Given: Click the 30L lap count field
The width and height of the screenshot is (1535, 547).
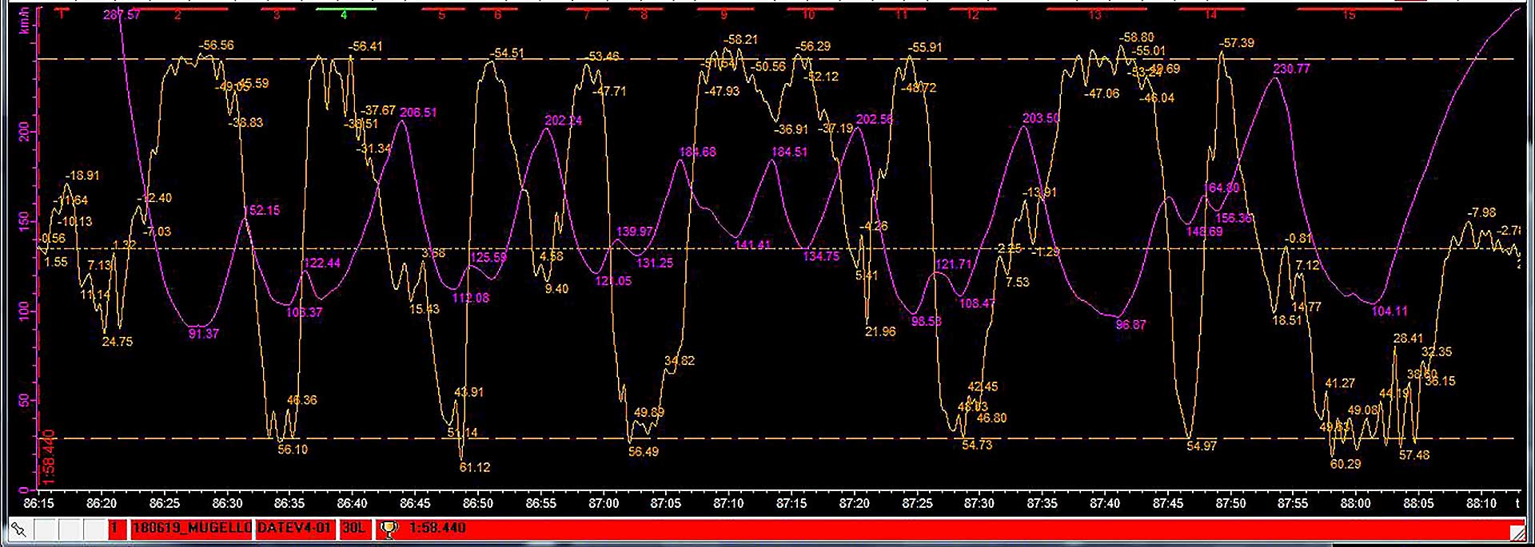Looking at the screenshot, I should click(x=353, y=529).
